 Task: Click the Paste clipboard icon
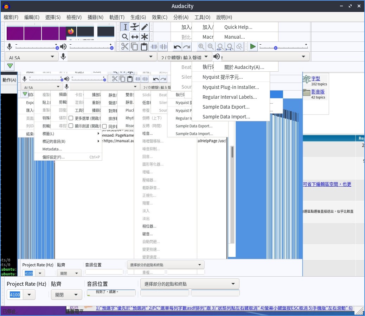click(x=144, y=46)
